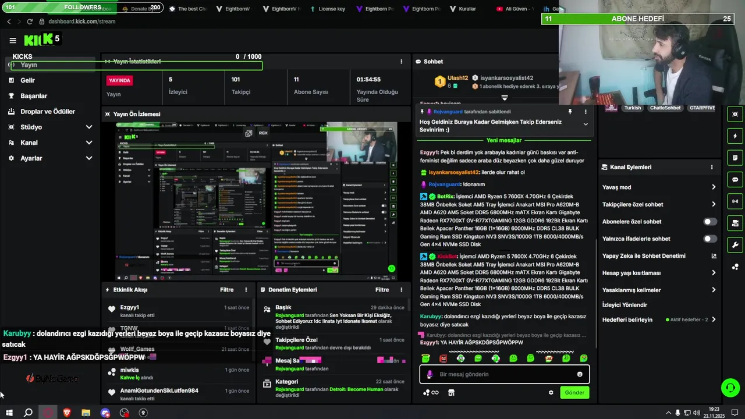Open File Explorer from the taskbar

pyautogui.click(x=86, y=413)
